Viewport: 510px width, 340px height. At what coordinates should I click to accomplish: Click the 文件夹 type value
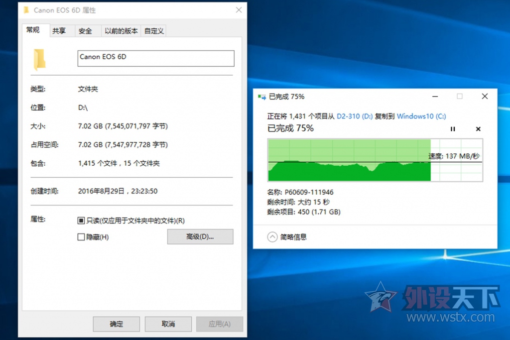[88, 89]
